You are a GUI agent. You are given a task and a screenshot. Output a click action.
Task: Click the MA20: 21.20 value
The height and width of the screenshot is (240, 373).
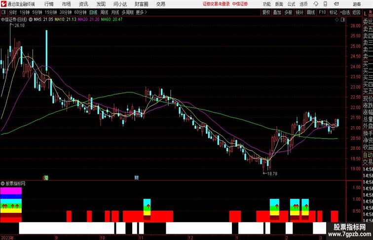click(x=88, y=20)
